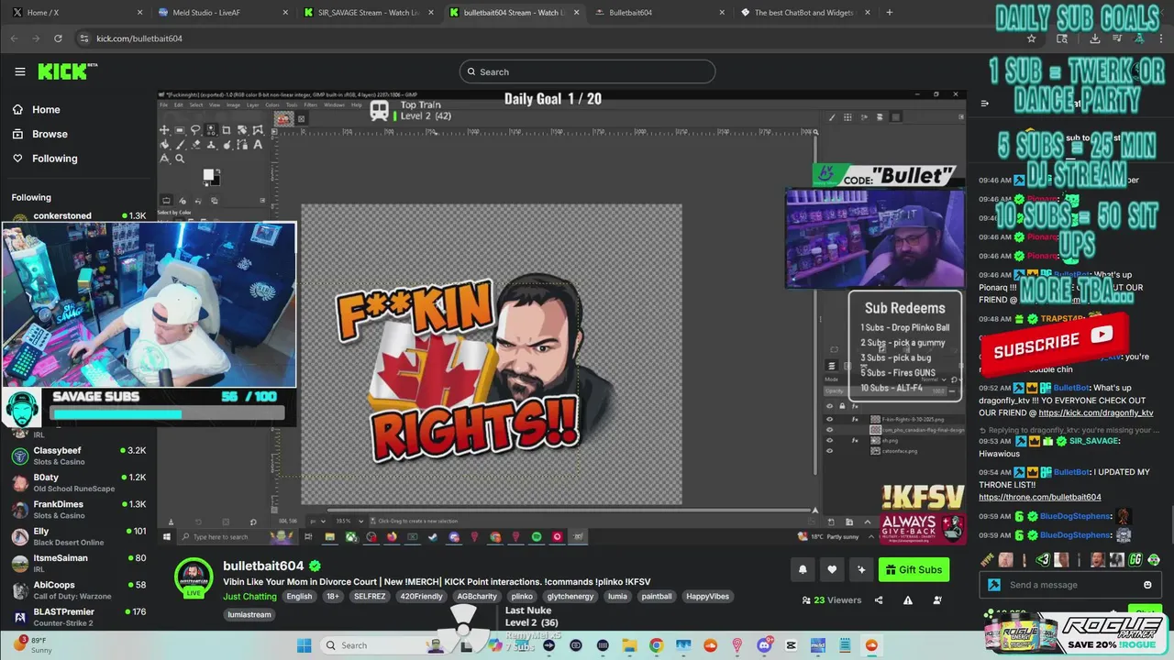Image resolution: width=1174 pixels, height=660 pixels.
Task: Click the Gift Subs button
Action: tap(914, 569)
